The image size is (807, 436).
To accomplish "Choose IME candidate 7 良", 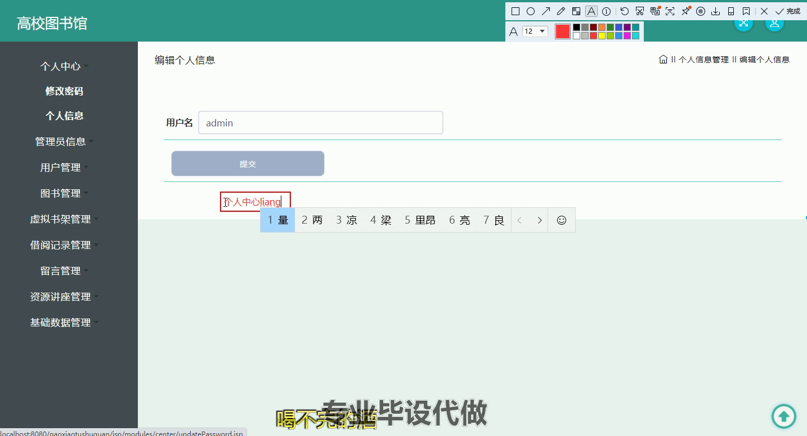I will (x=494, y=220).
